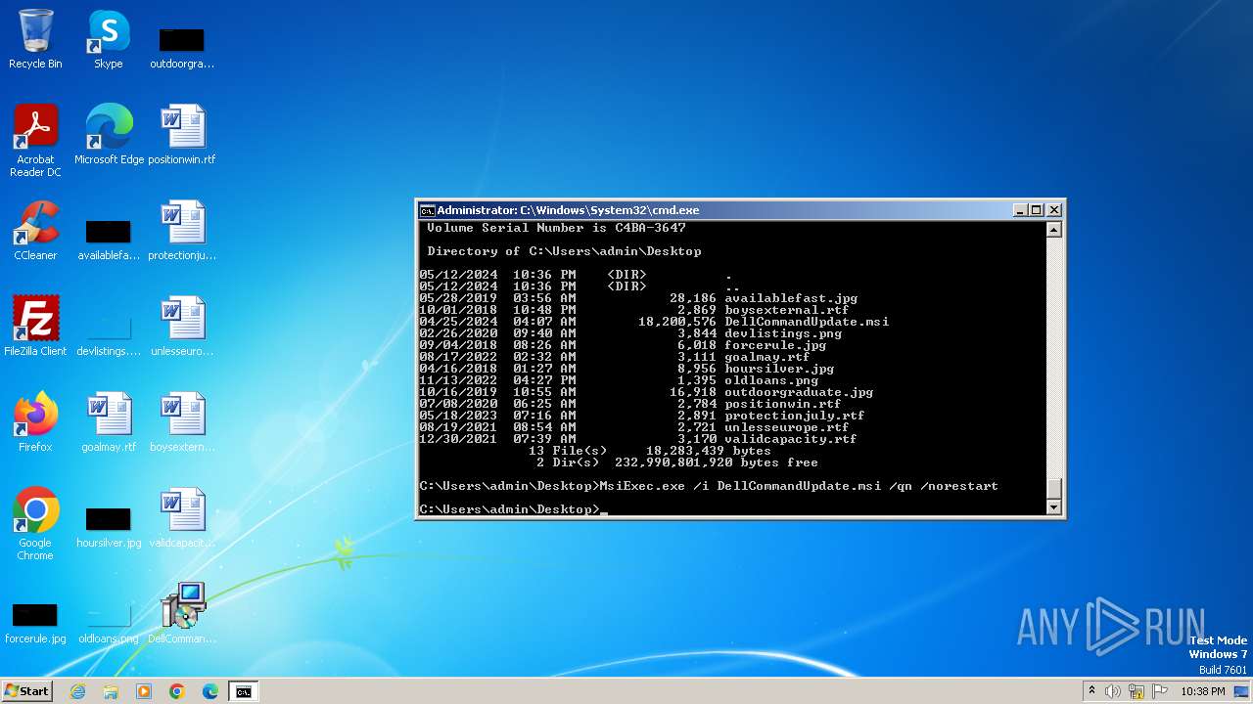Screen dimensions: 1253x704
Task: Select DellCommandUpdate.msi installer icon
Action: coord(182,614)
